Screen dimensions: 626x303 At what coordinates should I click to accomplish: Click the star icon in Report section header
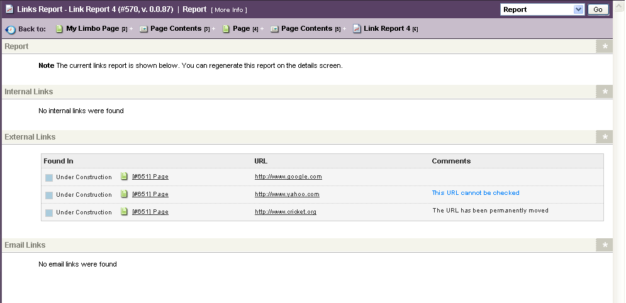click(605, 47)
